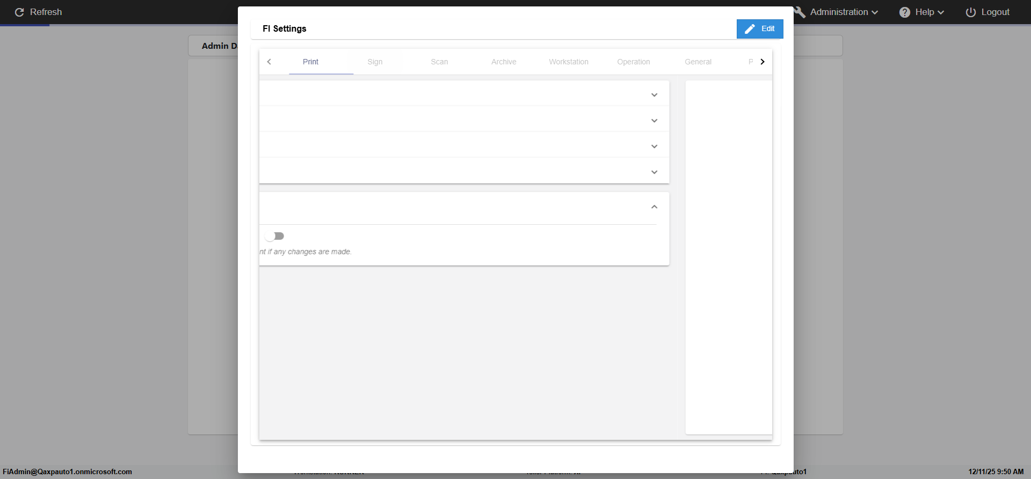This screenshot has width=1031, height=479.
Task: Click the pencil Edit button
Action: tap(759, 29)
